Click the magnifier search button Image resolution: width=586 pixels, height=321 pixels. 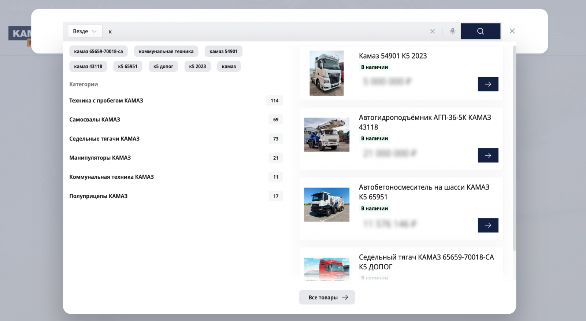480,31
